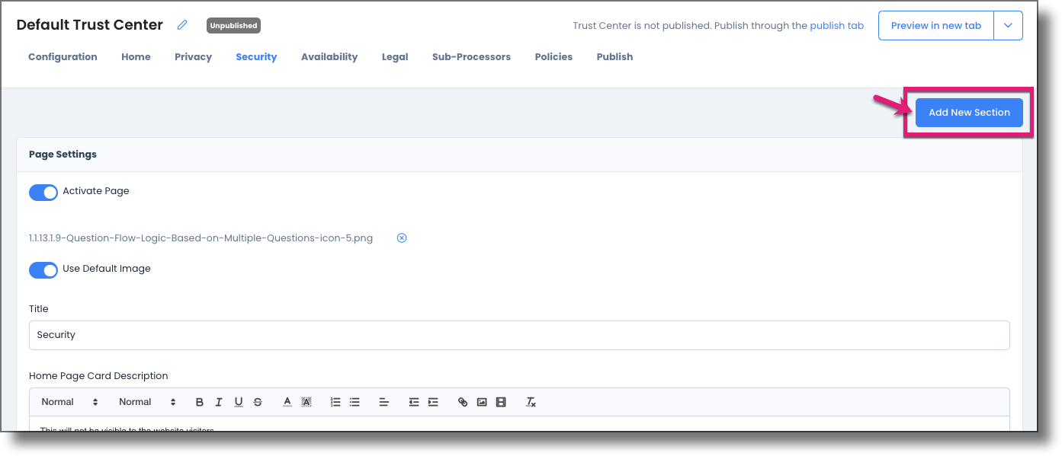The width and height of the screenshot is (1062, 456).
Task: Remove the uploaded image file with the circled X
Action: pyautogui.click(x=402, y=238)
